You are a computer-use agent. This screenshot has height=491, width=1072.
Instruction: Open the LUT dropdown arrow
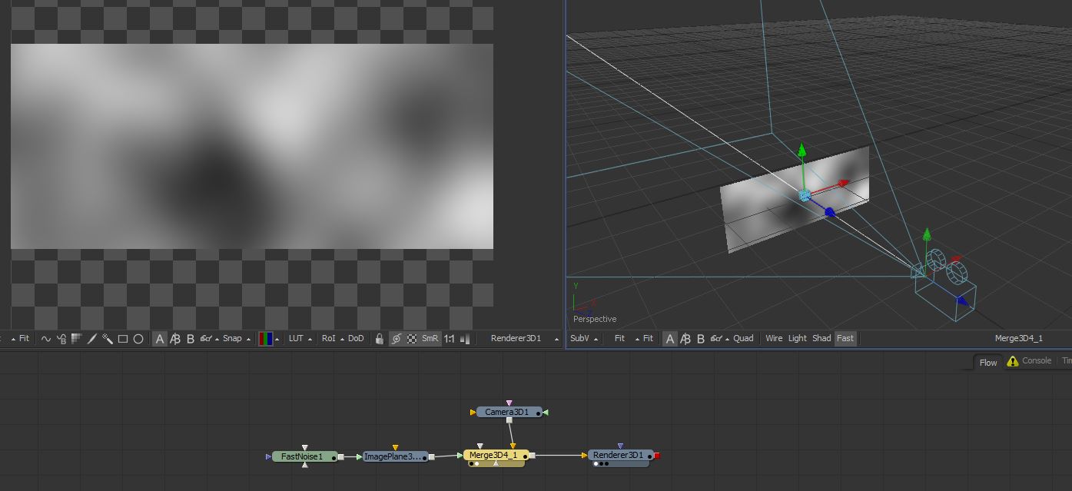coord(310,339)
